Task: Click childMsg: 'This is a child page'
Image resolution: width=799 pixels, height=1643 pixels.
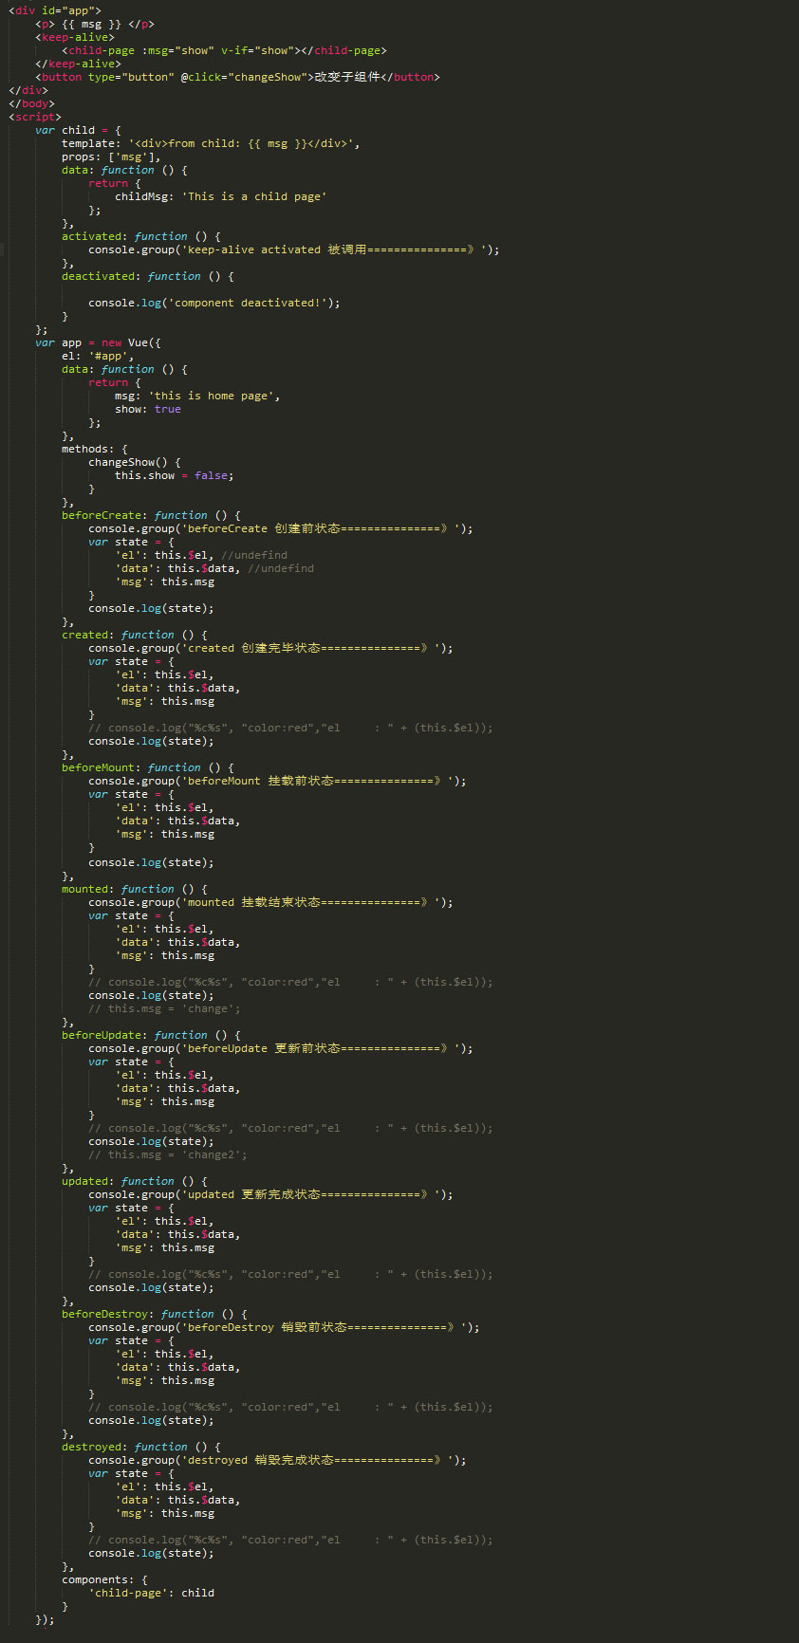Action: tap(220, 196)
